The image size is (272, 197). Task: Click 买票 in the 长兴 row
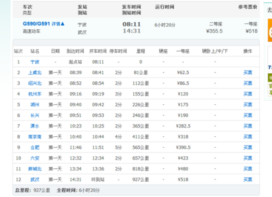(x=248, y=115)
